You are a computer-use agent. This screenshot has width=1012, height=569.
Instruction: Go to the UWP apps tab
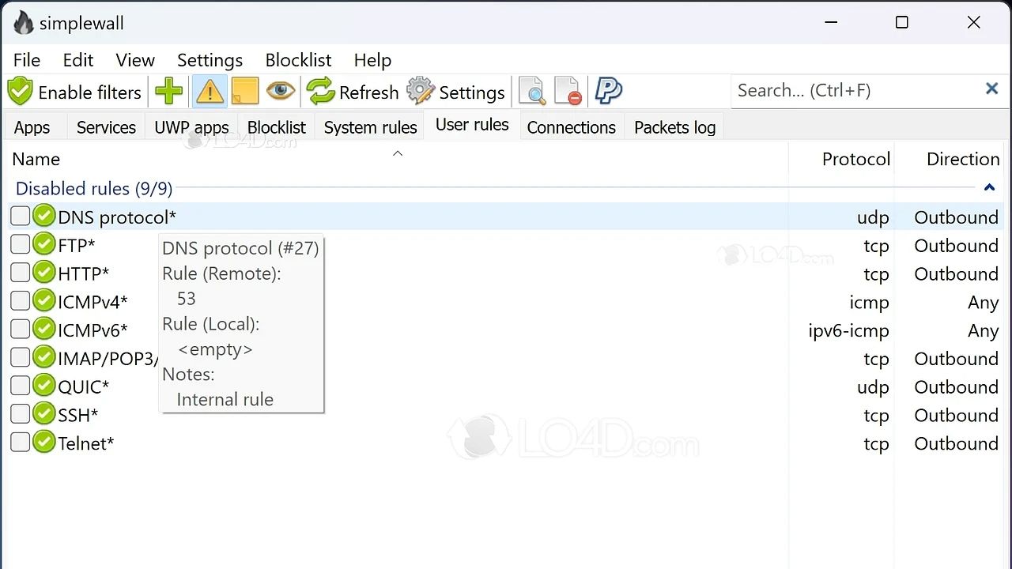tap(191, 127)
